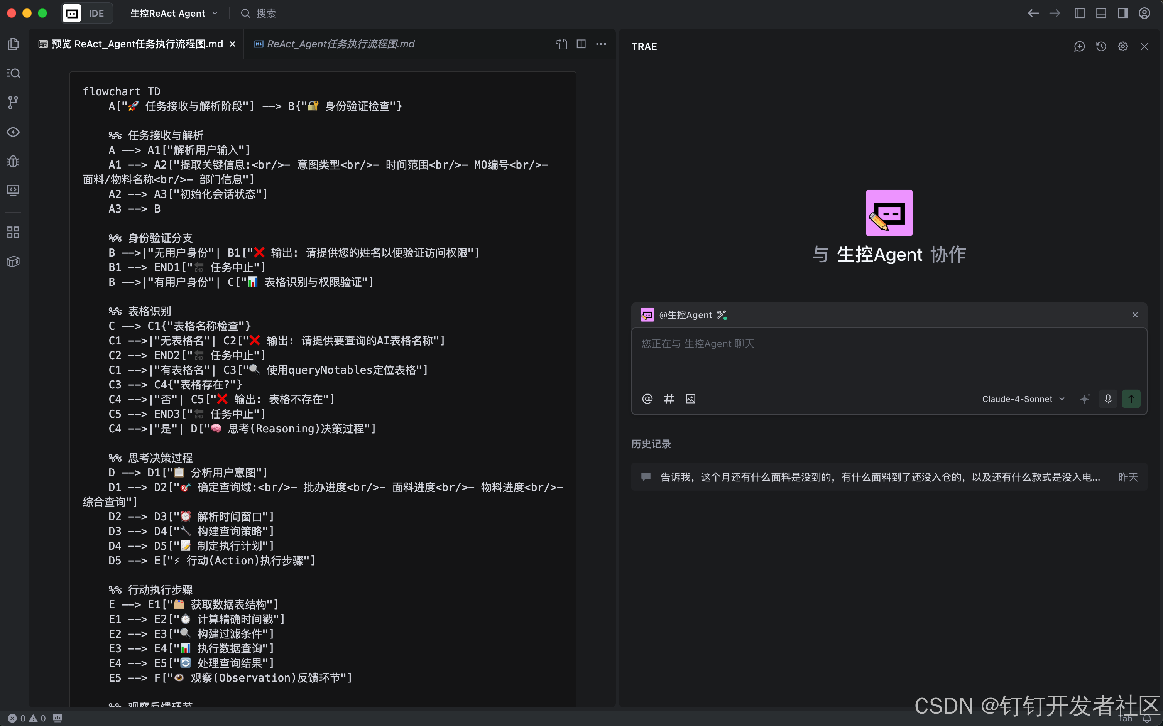Open the 生控ReAct Agent project dropdown
Screen dimensions: 1163x726
pyautogui.click(x=174, y=13)
